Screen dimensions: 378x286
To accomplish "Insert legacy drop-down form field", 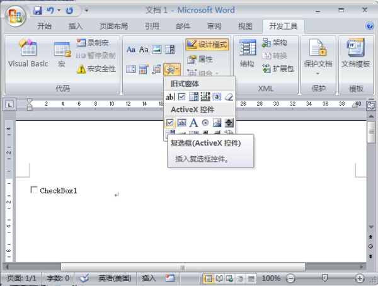I will point(193,97).
